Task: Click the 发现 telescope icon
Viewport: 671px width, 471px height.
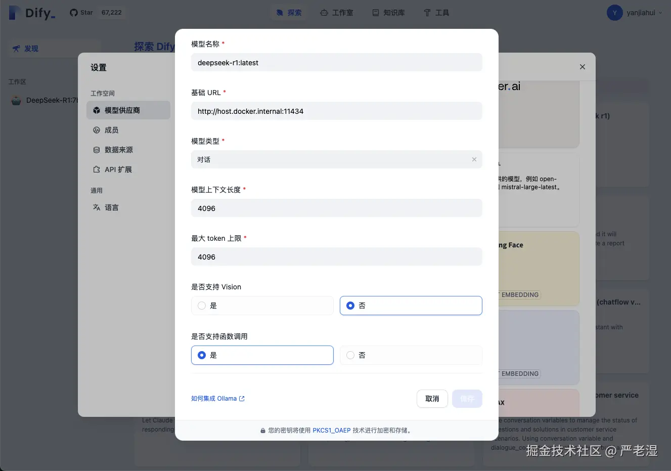Action: [17, 49]
